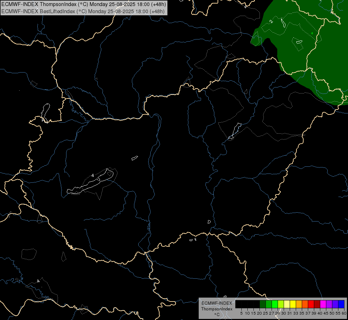
Task: Click the legend value label 20
Action: 259,313
